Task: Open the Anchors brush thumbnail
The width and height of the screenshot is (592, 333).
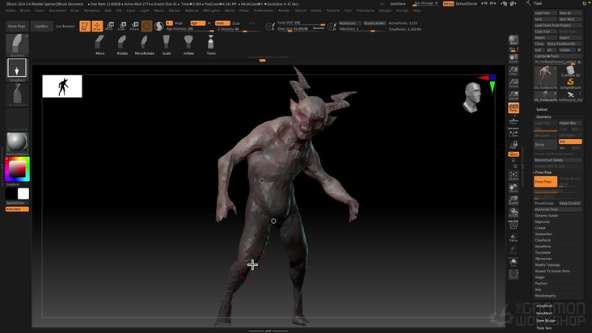Action: [x=17, y=45]
